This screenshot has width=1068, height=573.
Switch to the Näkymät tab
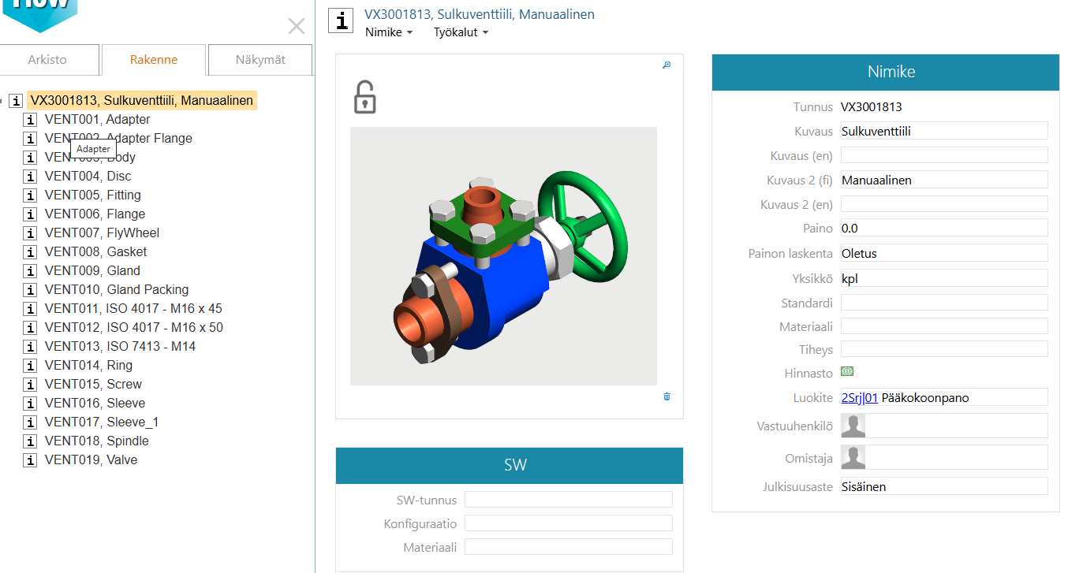(x=260, y=60)
